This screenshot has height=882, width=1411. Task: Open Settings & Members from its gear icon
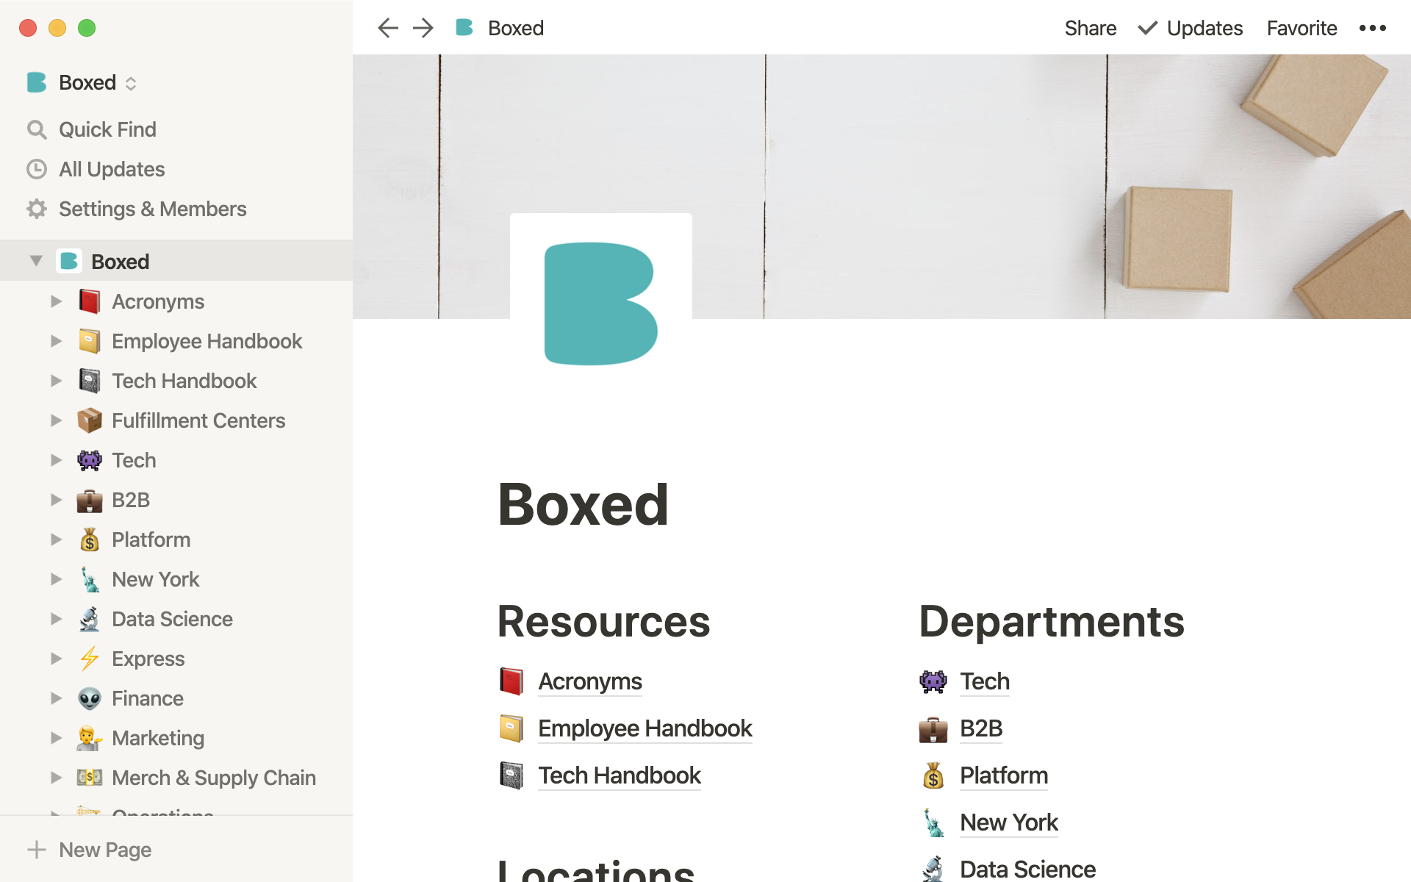(37, 209)
